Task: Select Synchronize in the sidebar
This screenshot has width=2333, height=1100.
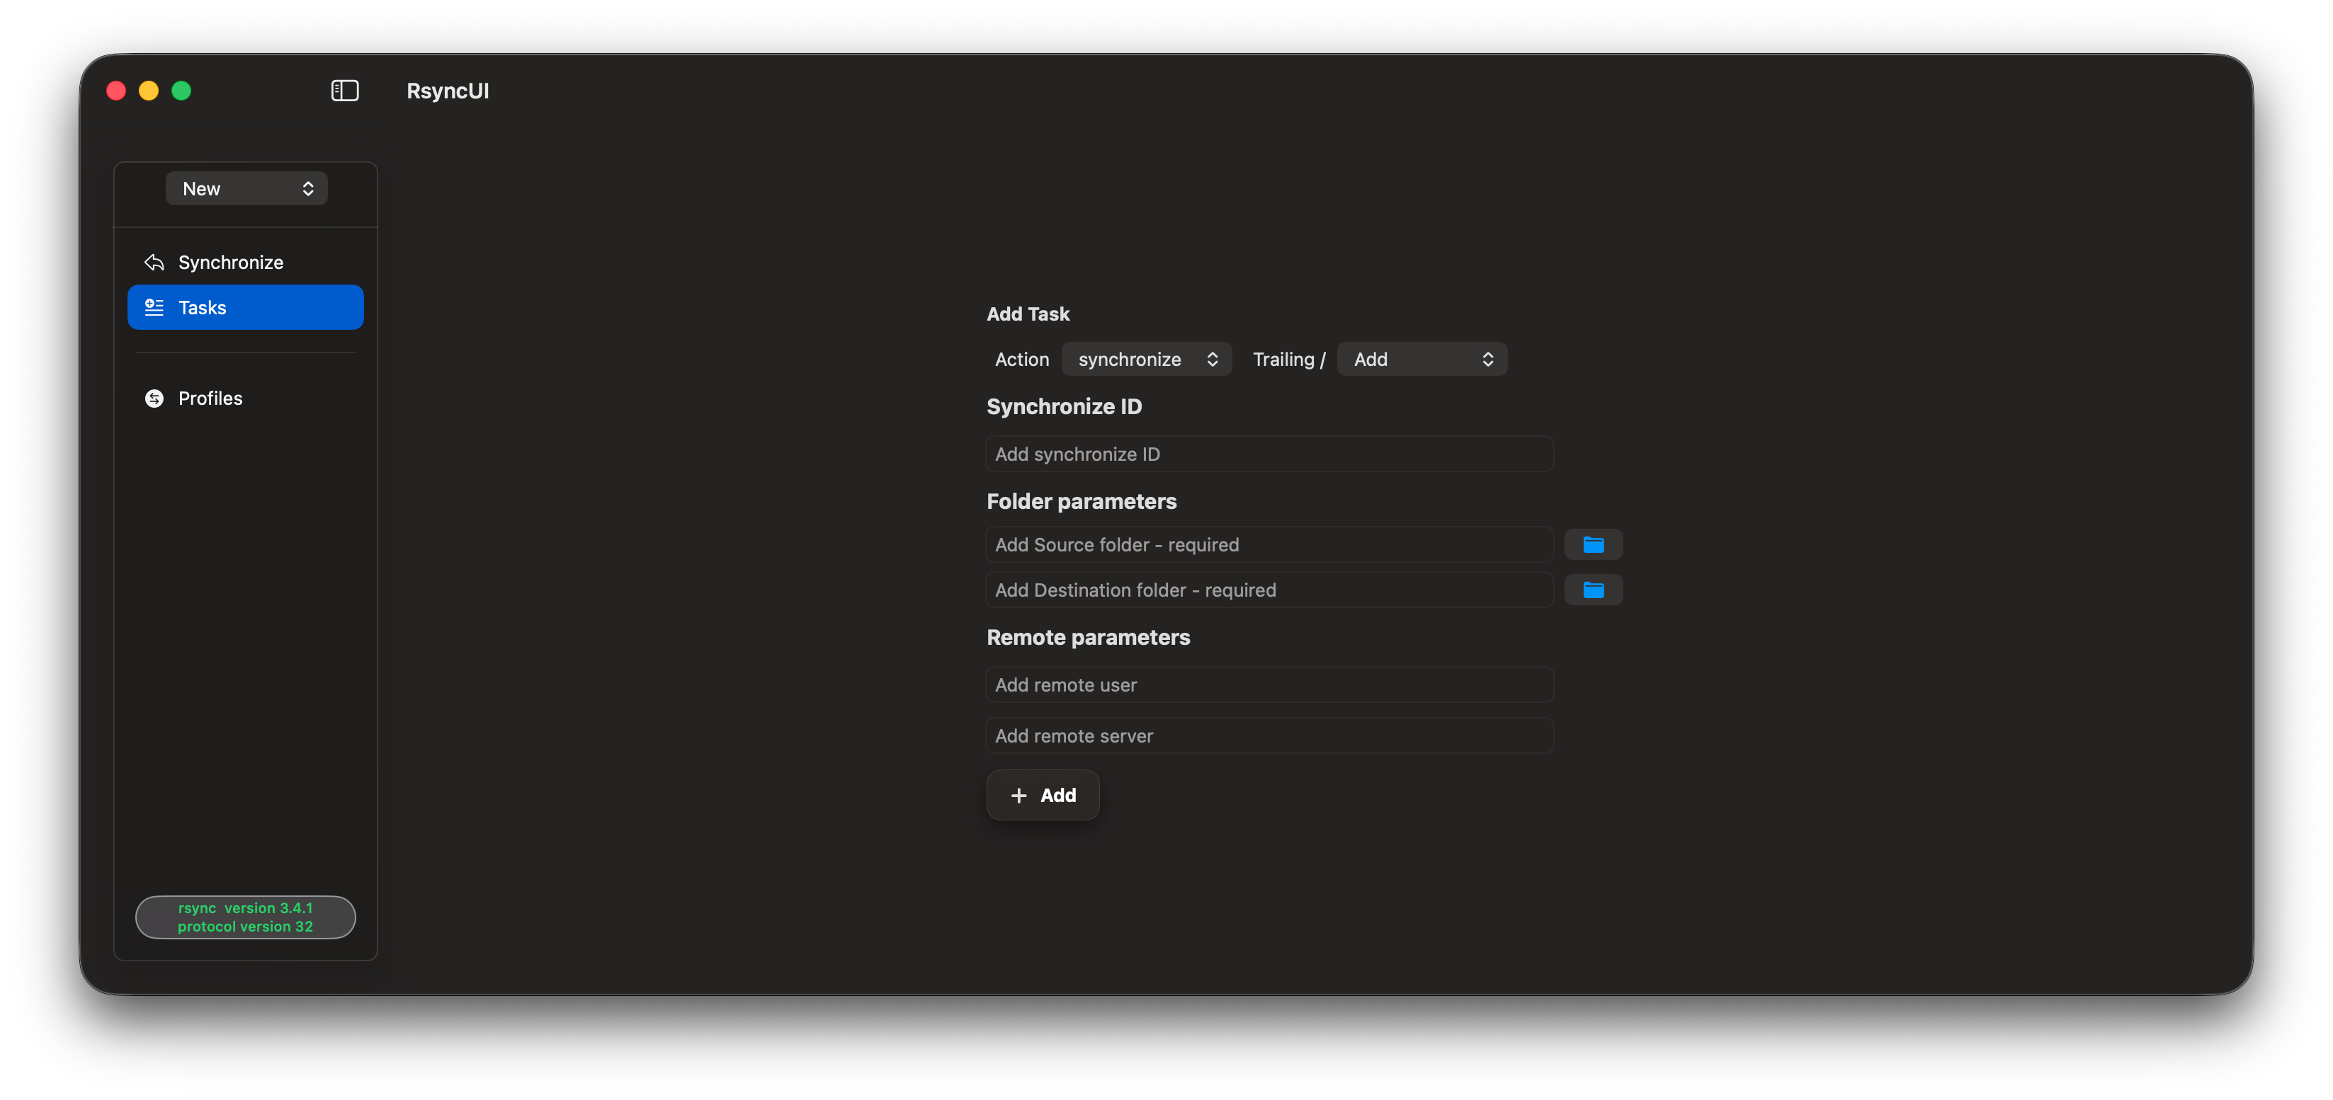Action: tap(231, 263)
